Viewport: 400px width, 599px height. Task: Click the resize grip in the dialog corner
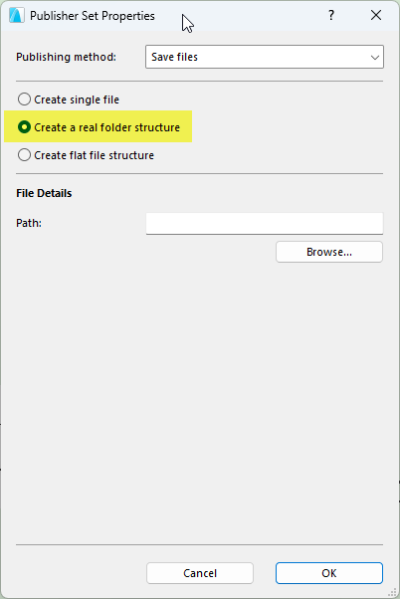coord(392,592)
